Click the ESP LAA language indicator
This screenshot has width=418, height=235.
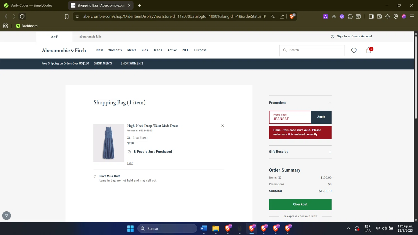click(368, 229)
